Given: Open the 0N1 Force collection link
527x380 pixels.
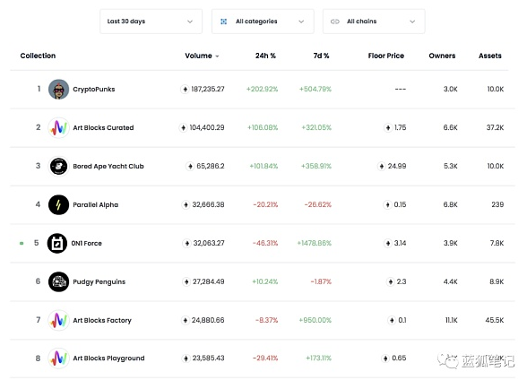Looking at the screenshot, I should 86,243.
